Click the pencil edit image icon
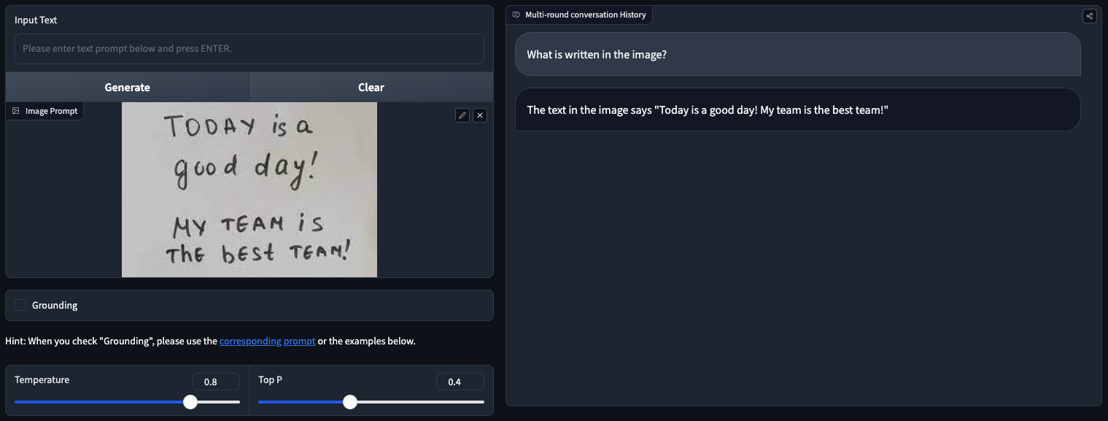 click(462, 115)
